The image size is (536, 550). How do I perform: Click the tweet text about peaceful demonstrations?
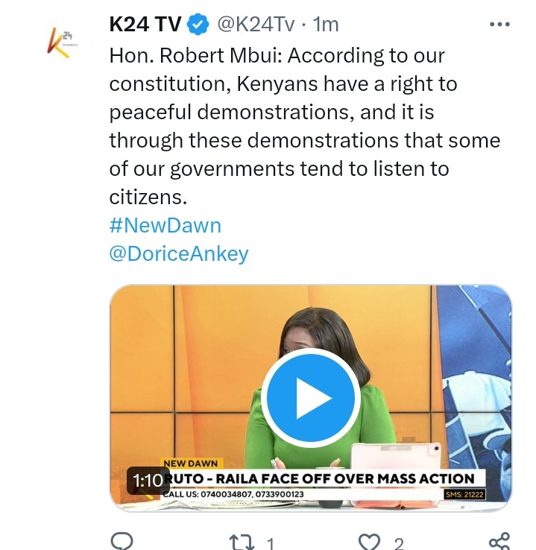(305, 126)
